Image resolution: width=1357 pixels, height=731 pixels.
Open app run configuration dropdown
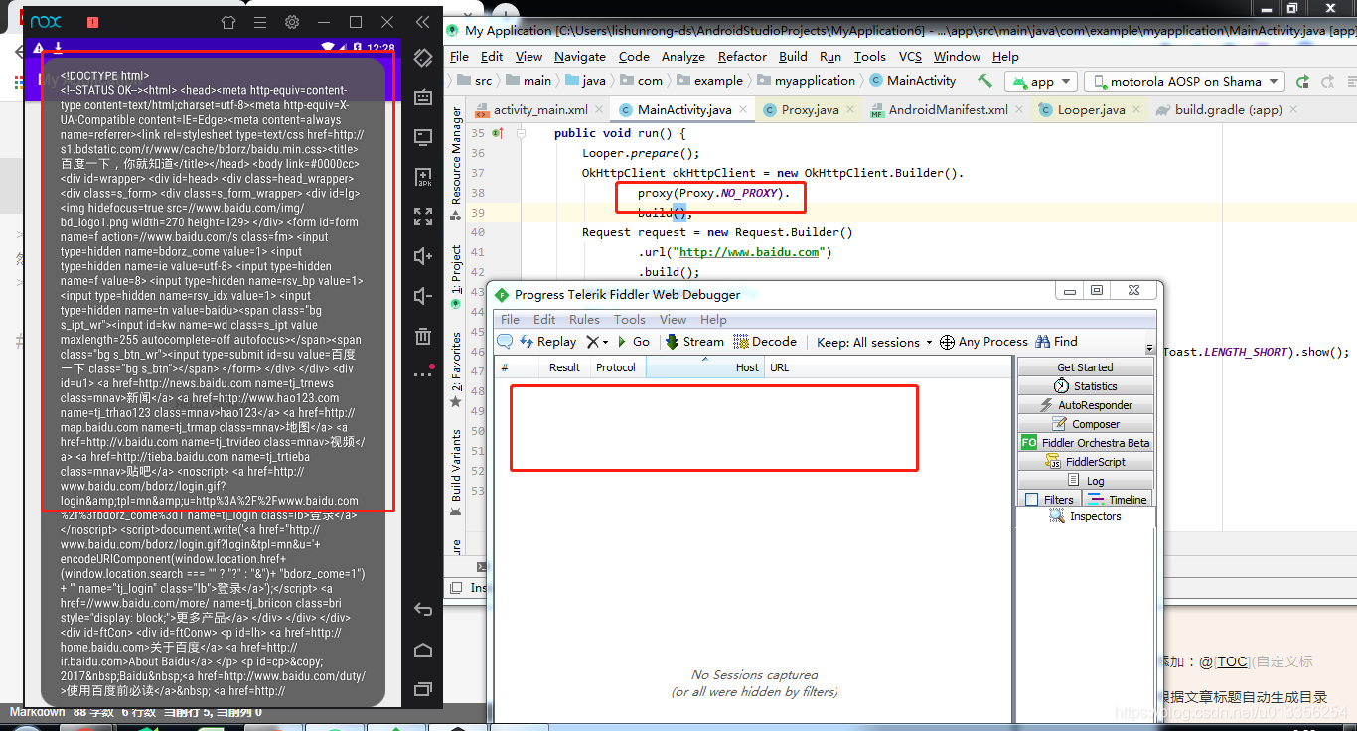1040,81
